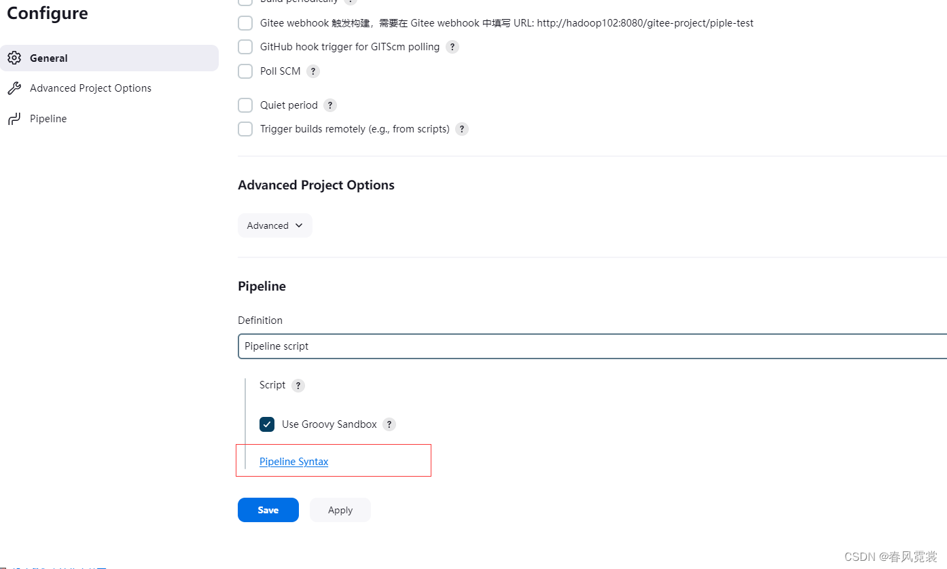The image size is (947, 569).
Task: Enable Trigger builds remotely checkbox
Action: [x=245, y=129]
